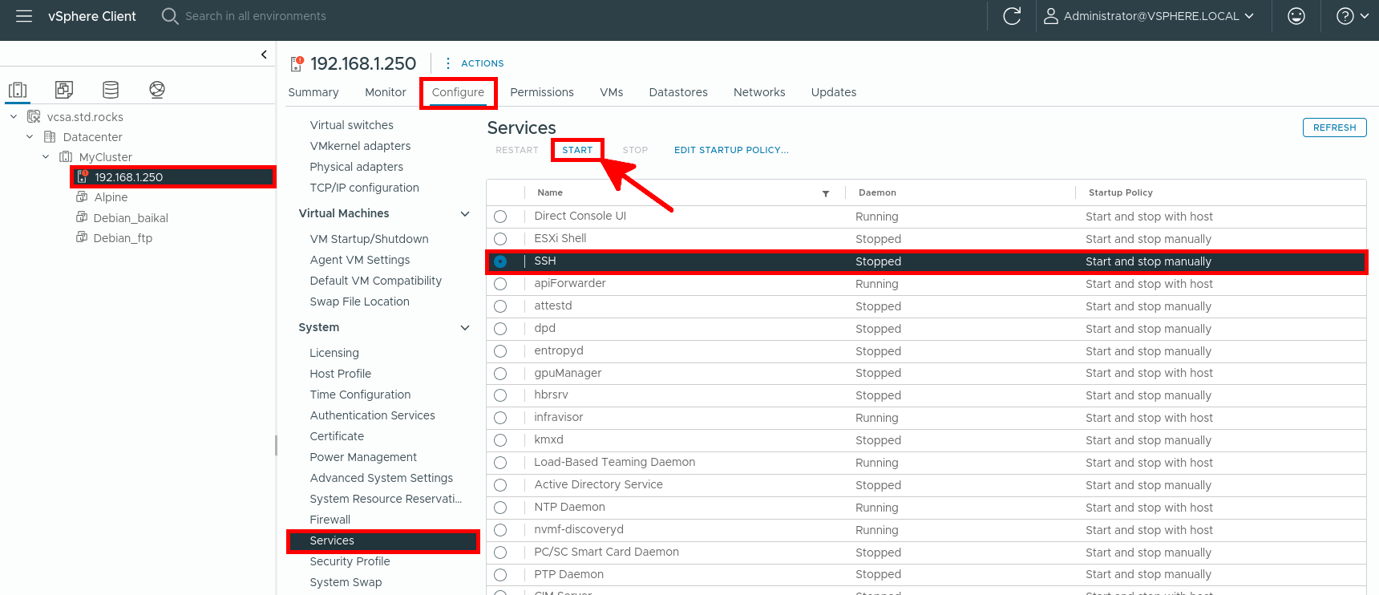This screenshot has height=595, width=1379.
Task: Click Edit Startup Policy link
Action: pyautogui.click(x=731, y=150)
